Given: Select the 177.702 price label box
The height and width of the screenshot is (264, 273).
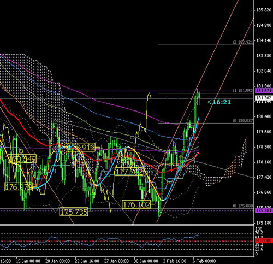Looking at the screenshot, I should [x=129, y=172].
